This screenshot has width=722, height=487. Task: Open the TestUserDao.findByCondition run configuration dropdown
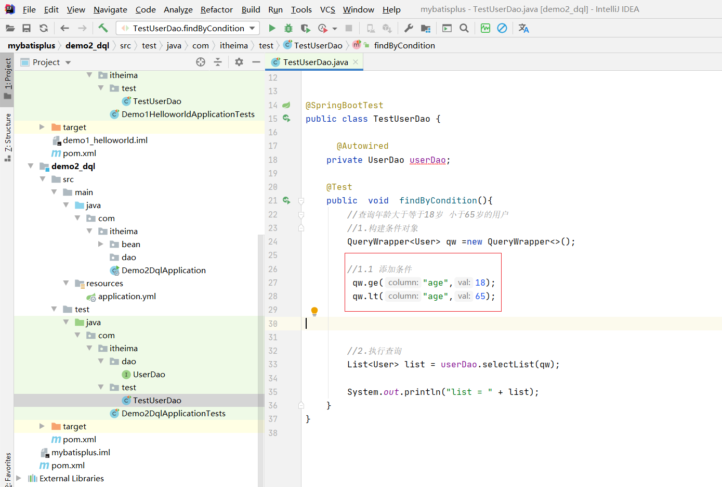(188, 28)
